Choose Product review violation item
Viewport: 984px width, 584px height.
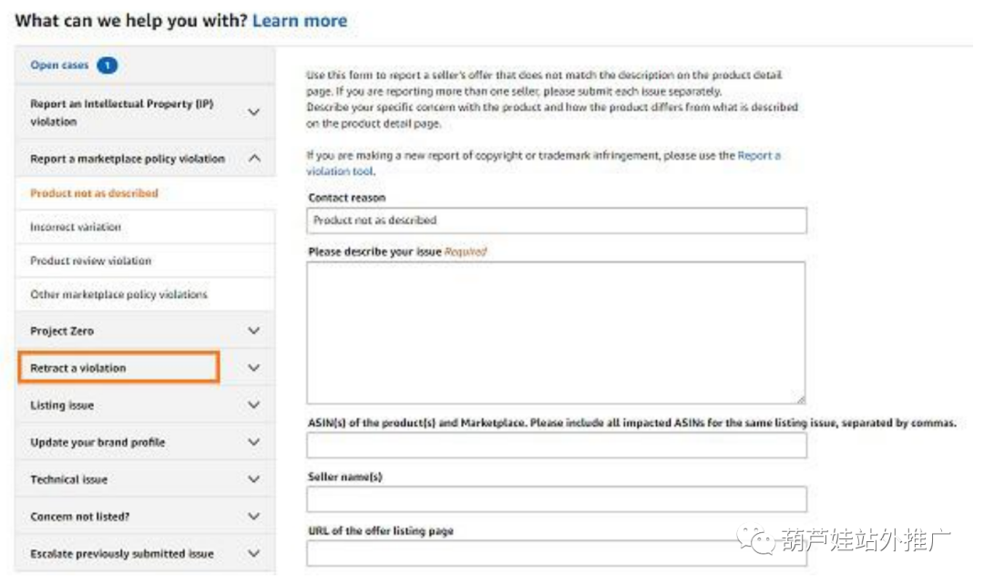[91, 261]
